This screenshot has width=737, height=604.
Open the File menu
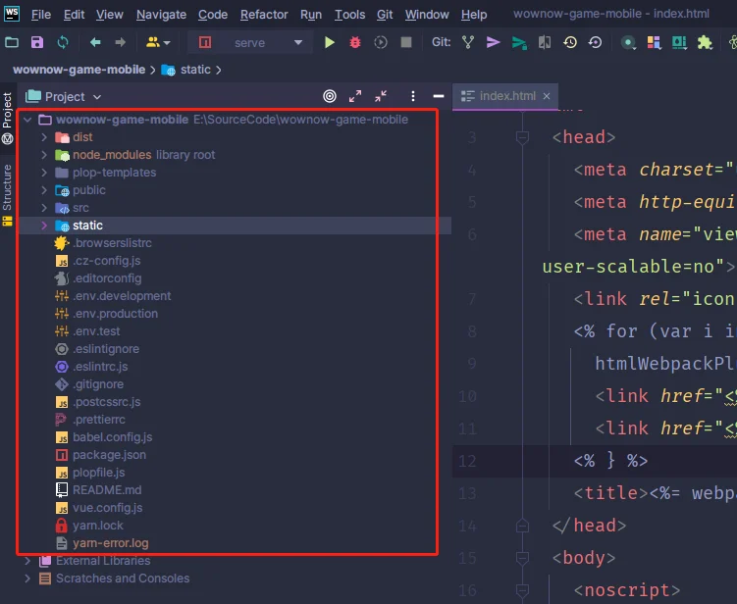pyautogui.click(x=41, y=15)
